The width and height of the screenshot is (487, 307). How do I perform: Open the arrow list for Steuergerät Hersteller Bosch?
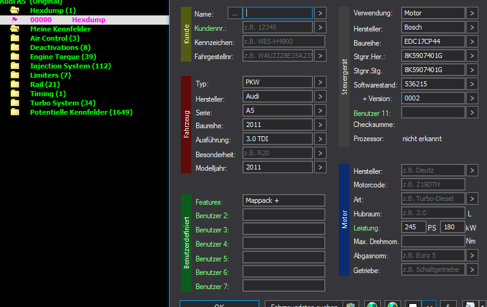click(x=472, y=27)
